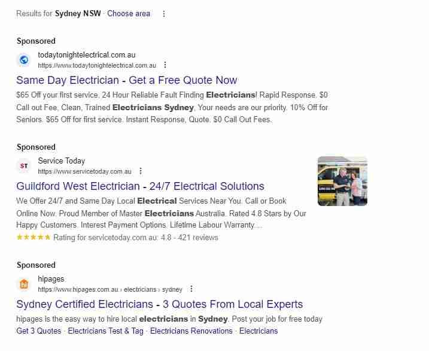Click the five-star rating for servicetoday
The image size is (429, 351).
click(34, 237)
